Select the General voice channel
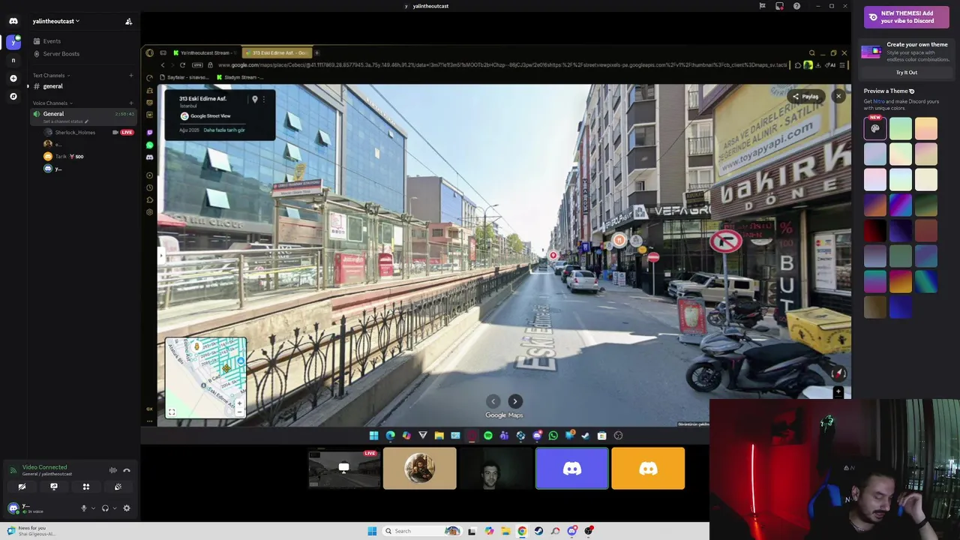 click(82, 116)
